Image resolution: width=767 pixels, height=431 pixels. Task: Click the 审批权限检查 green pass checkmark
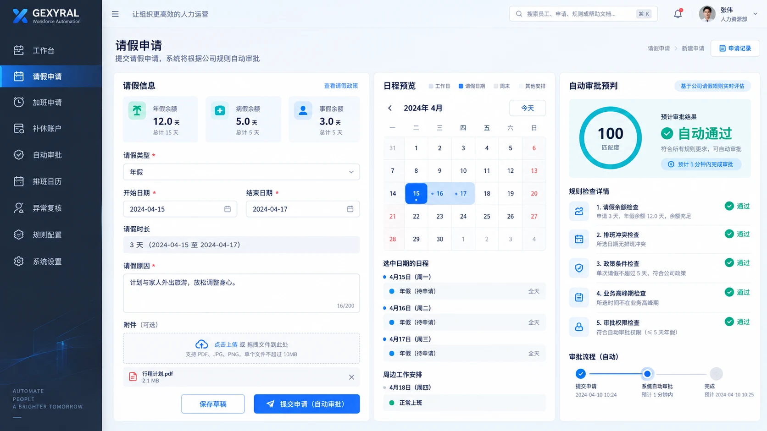(x=729, y=322)
